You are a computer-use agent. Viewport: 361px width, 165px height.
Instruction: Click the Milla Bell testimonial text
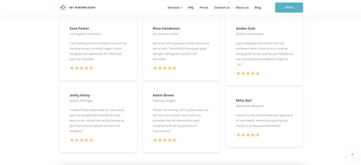point(264,121)
